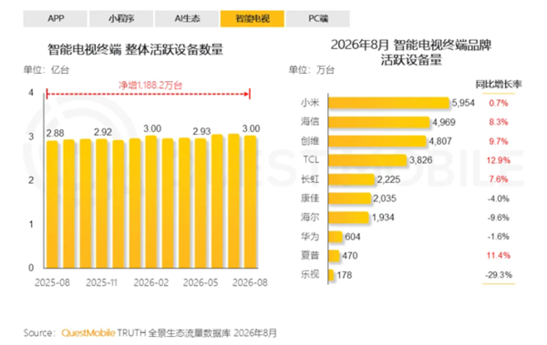
Task: Select the TCL brand label
Action: pos(311,160)
